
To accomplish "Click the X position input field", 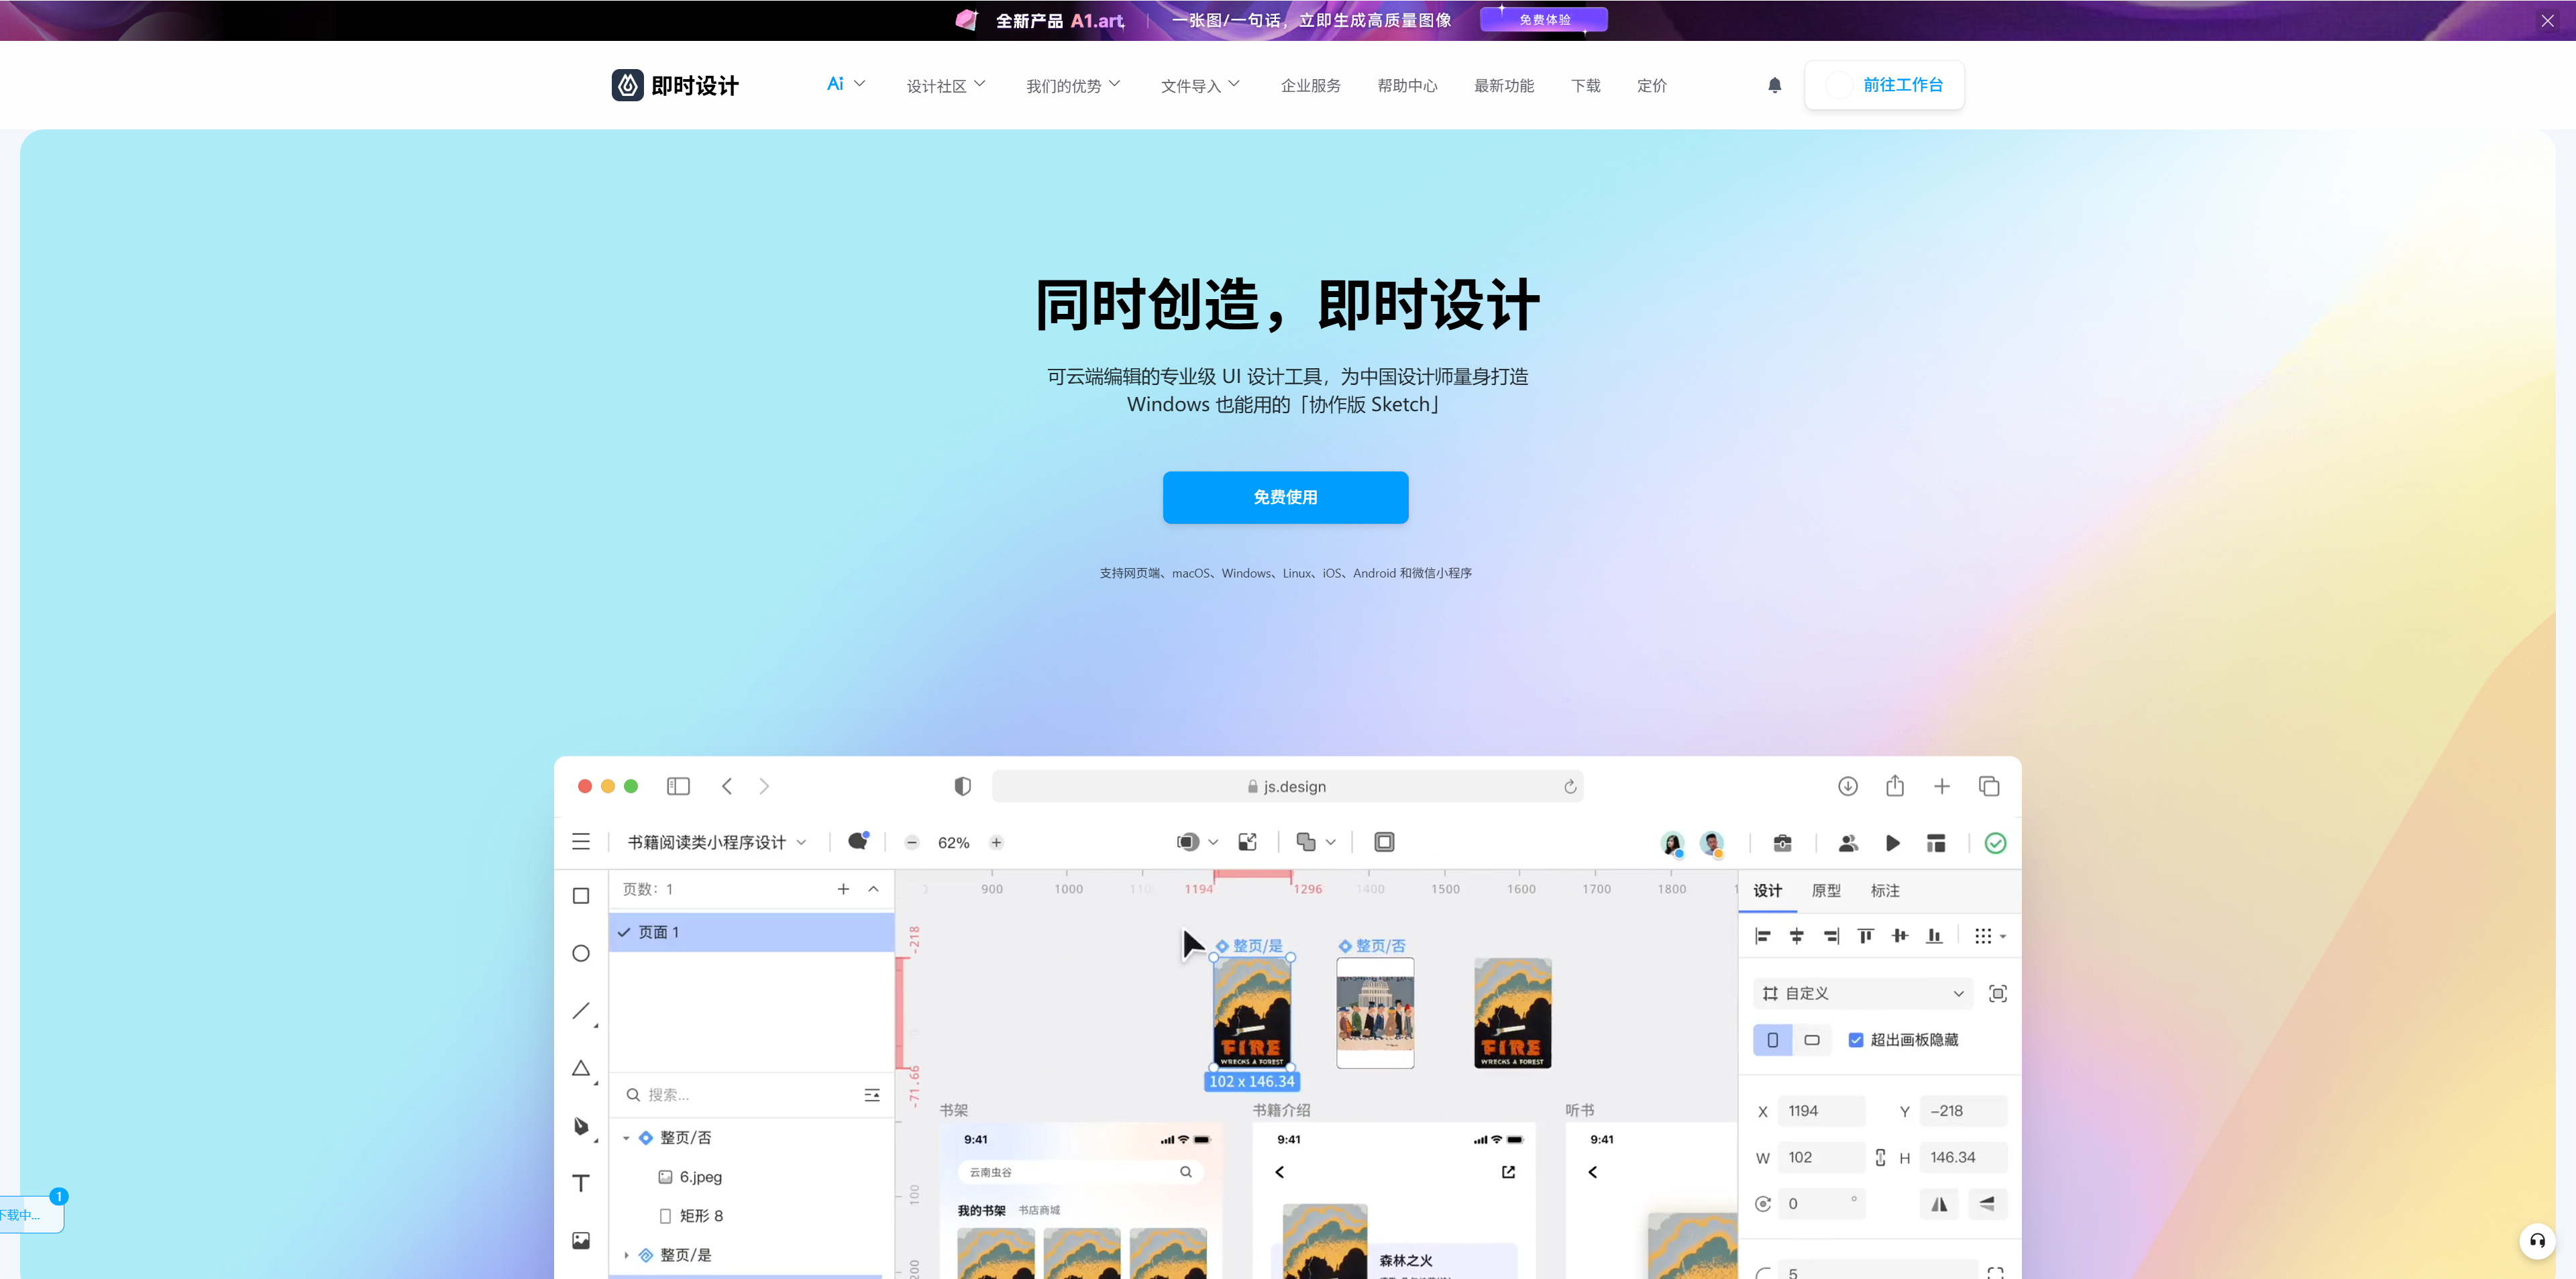I will click(1820, 1111).
